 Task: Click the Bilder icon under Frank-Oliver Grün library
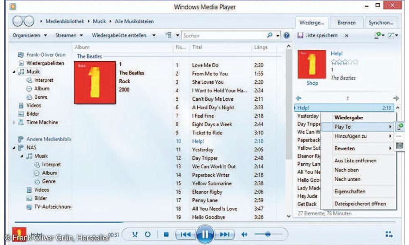tap(21, 114)
